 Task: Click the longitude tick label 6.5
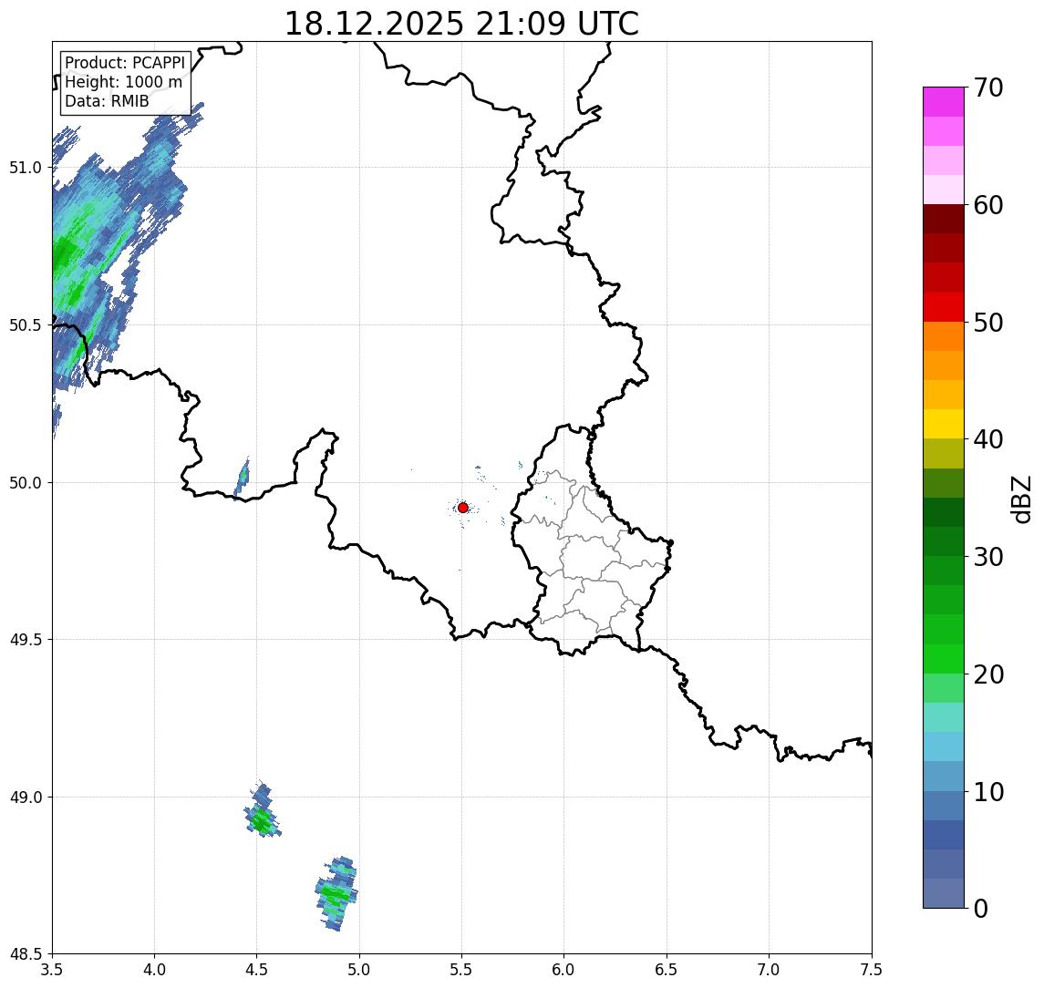(667, 970)
